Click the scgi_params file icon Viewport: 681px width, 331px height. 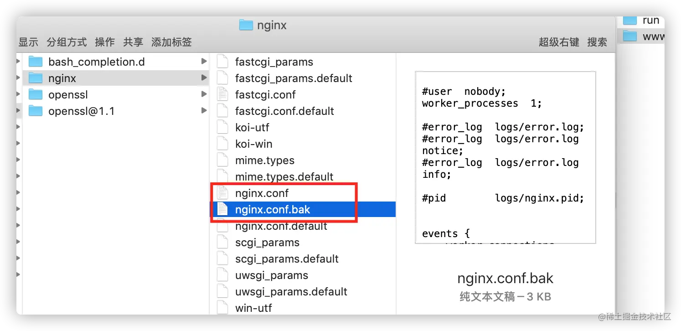(x=222, y=242)
